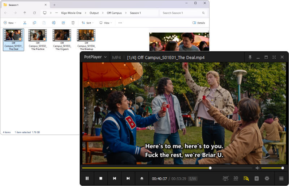This screenshot has width=289, height=186.
Task: Click the 4 items status text
Action: pyautogui.click(x=7, y=132)
